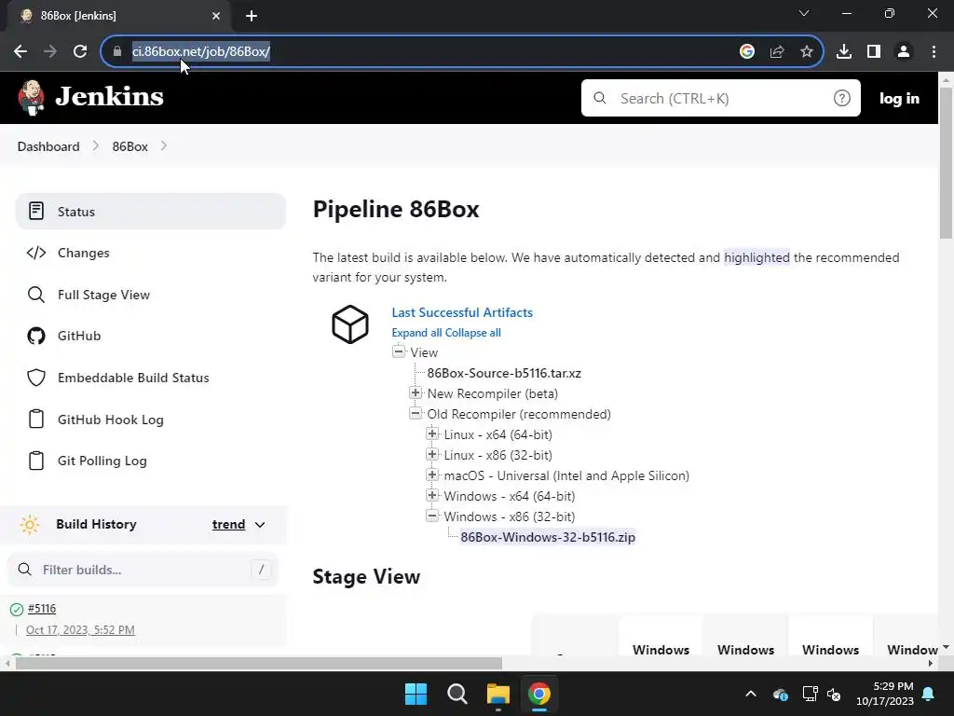954x716 pixels.
Task: Open build #5116 link
Action: (x=42, y=608)
